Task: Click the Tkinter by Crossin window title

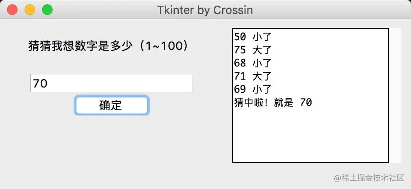Action: [205, 10]
